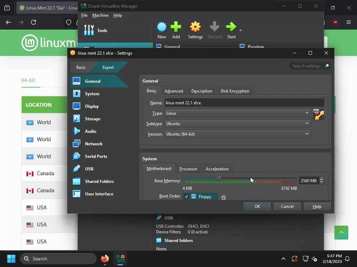Image resolution: width=357 pixels, height=267 pixels.
Task: Click the Settings gear in VirtualBox Manager toolbar
Action: click(195, 27)
